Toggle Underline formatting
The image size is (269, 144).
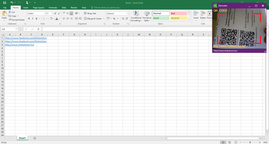[x=36, y=18]
